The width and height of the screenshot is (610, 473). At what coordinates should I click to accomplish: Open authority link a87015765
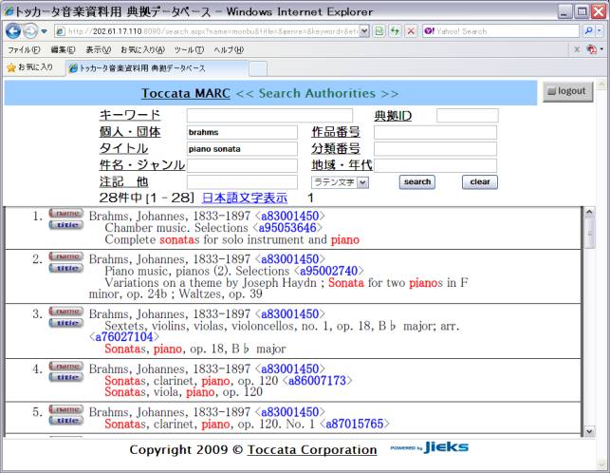pos(355,424)
